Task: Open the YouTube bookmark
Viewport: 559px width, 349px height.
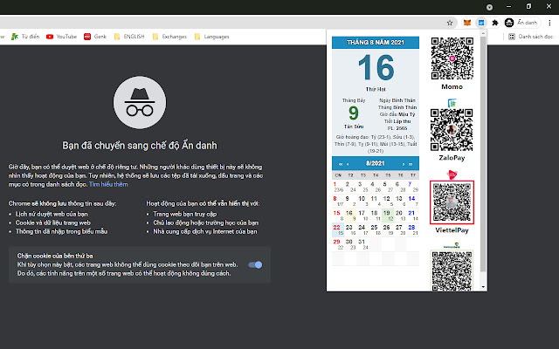Action: [x=61, y=37]
